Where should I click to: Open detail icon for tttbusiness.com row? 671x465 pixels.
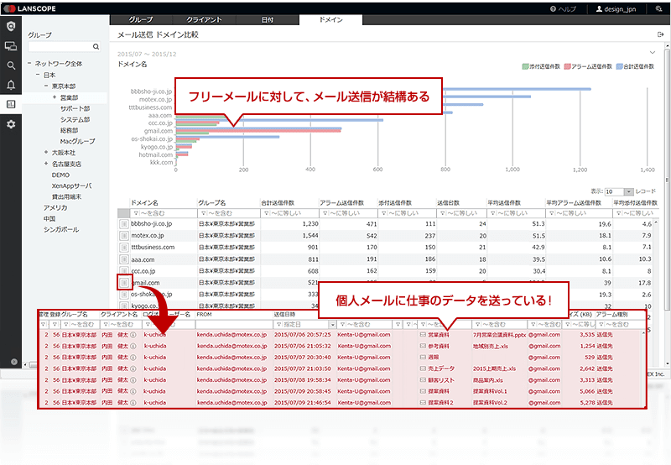click(123, 248)
